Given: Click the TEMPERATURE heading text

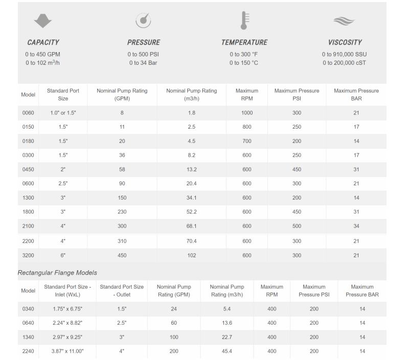Looking at the screenshot, I should point(244,42).
